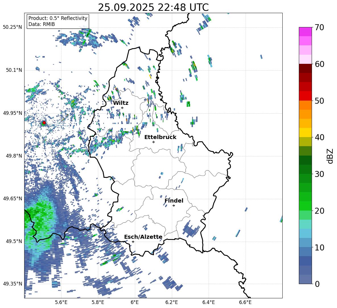Click the 5.8°E longitude label
Viewport: 337px width, 308px height.
pyautogui.click(x=98, y=302)
